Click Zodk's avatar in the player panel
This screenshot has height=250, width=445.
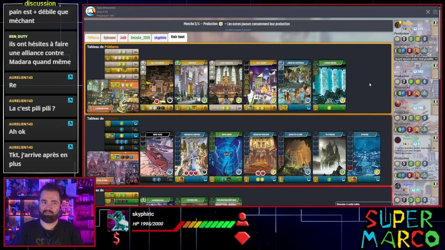[398, 103]
